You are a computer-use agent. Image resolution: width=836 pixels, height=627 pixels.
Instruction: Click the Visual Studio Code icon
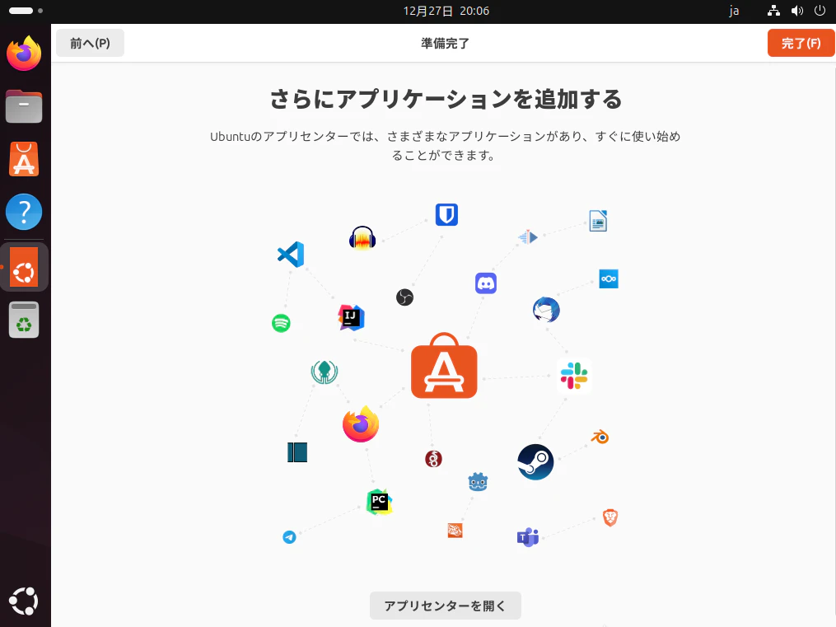tap(291, 255)
